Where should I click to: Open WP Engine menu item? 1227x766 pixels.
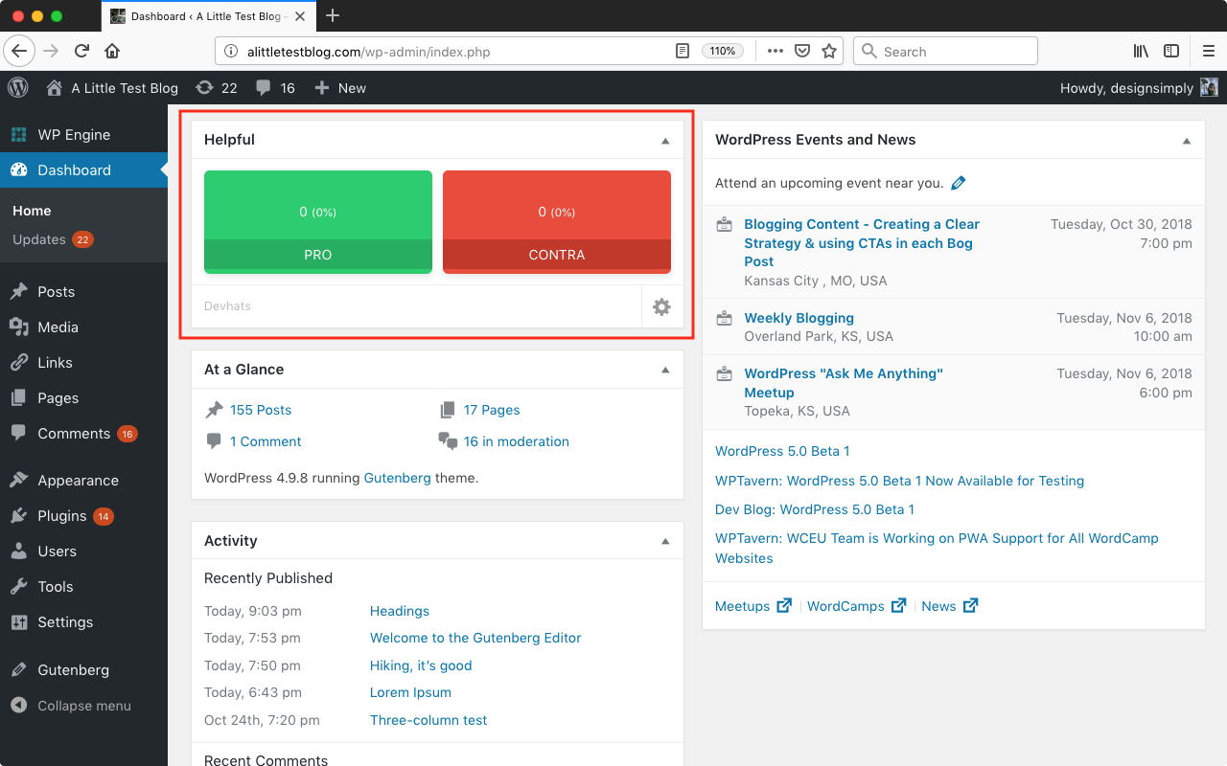coord(83,135)
